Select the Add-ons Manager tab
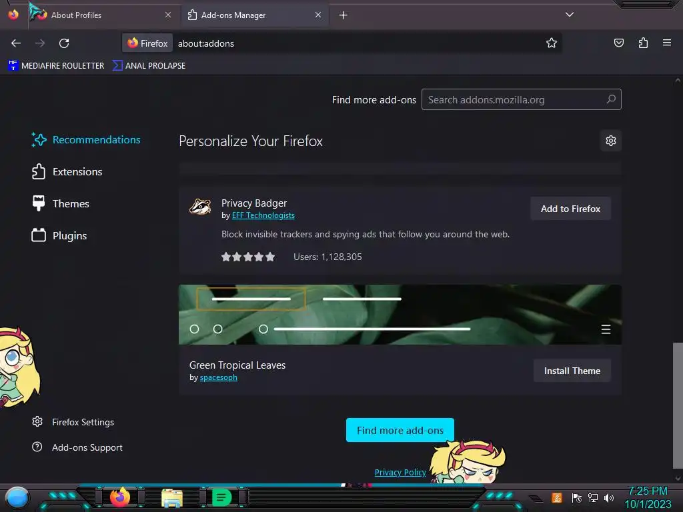 pyautogui.click(x=255, y=15)
